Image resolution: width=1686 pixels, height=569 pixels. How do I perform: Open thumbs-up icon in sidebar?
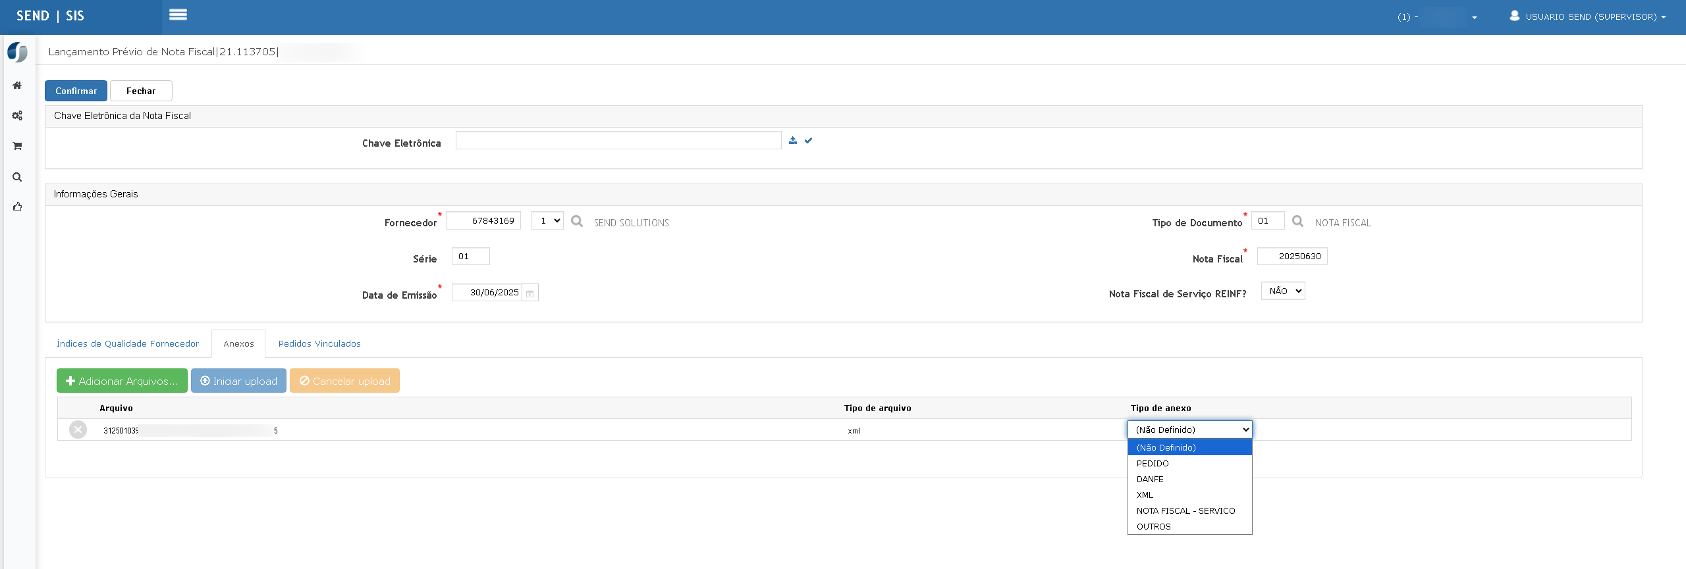click(17, 207)
